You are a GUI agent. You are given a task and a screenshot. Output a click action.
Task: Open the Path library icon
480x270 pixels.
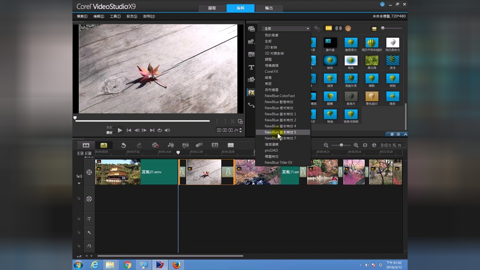click(x=251, y=105)
